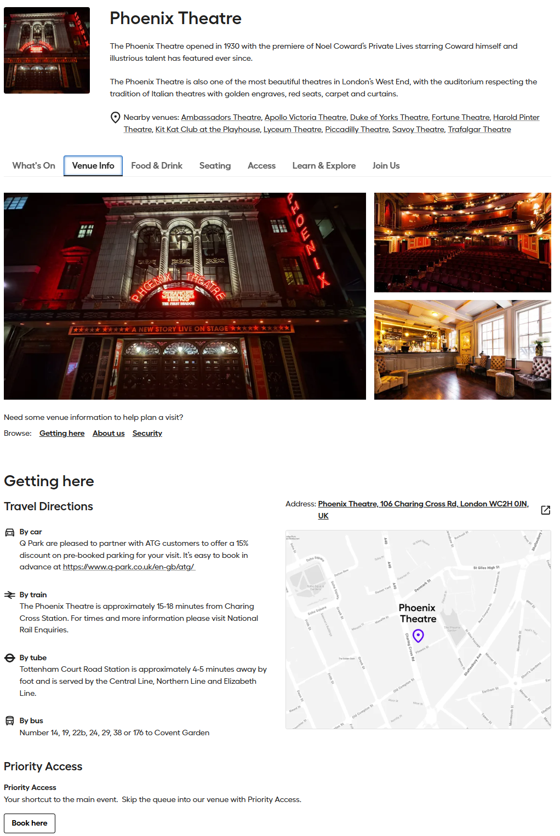Open Piccadilly Theatre link
560x836 pixels.
pos(357,130)
